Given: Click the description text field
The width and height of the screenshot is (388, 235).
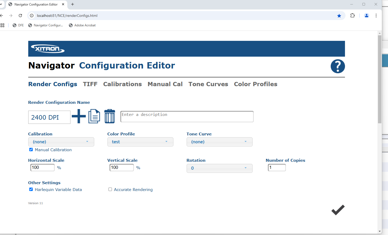Looking at the screenshot, I should point(187,116).
